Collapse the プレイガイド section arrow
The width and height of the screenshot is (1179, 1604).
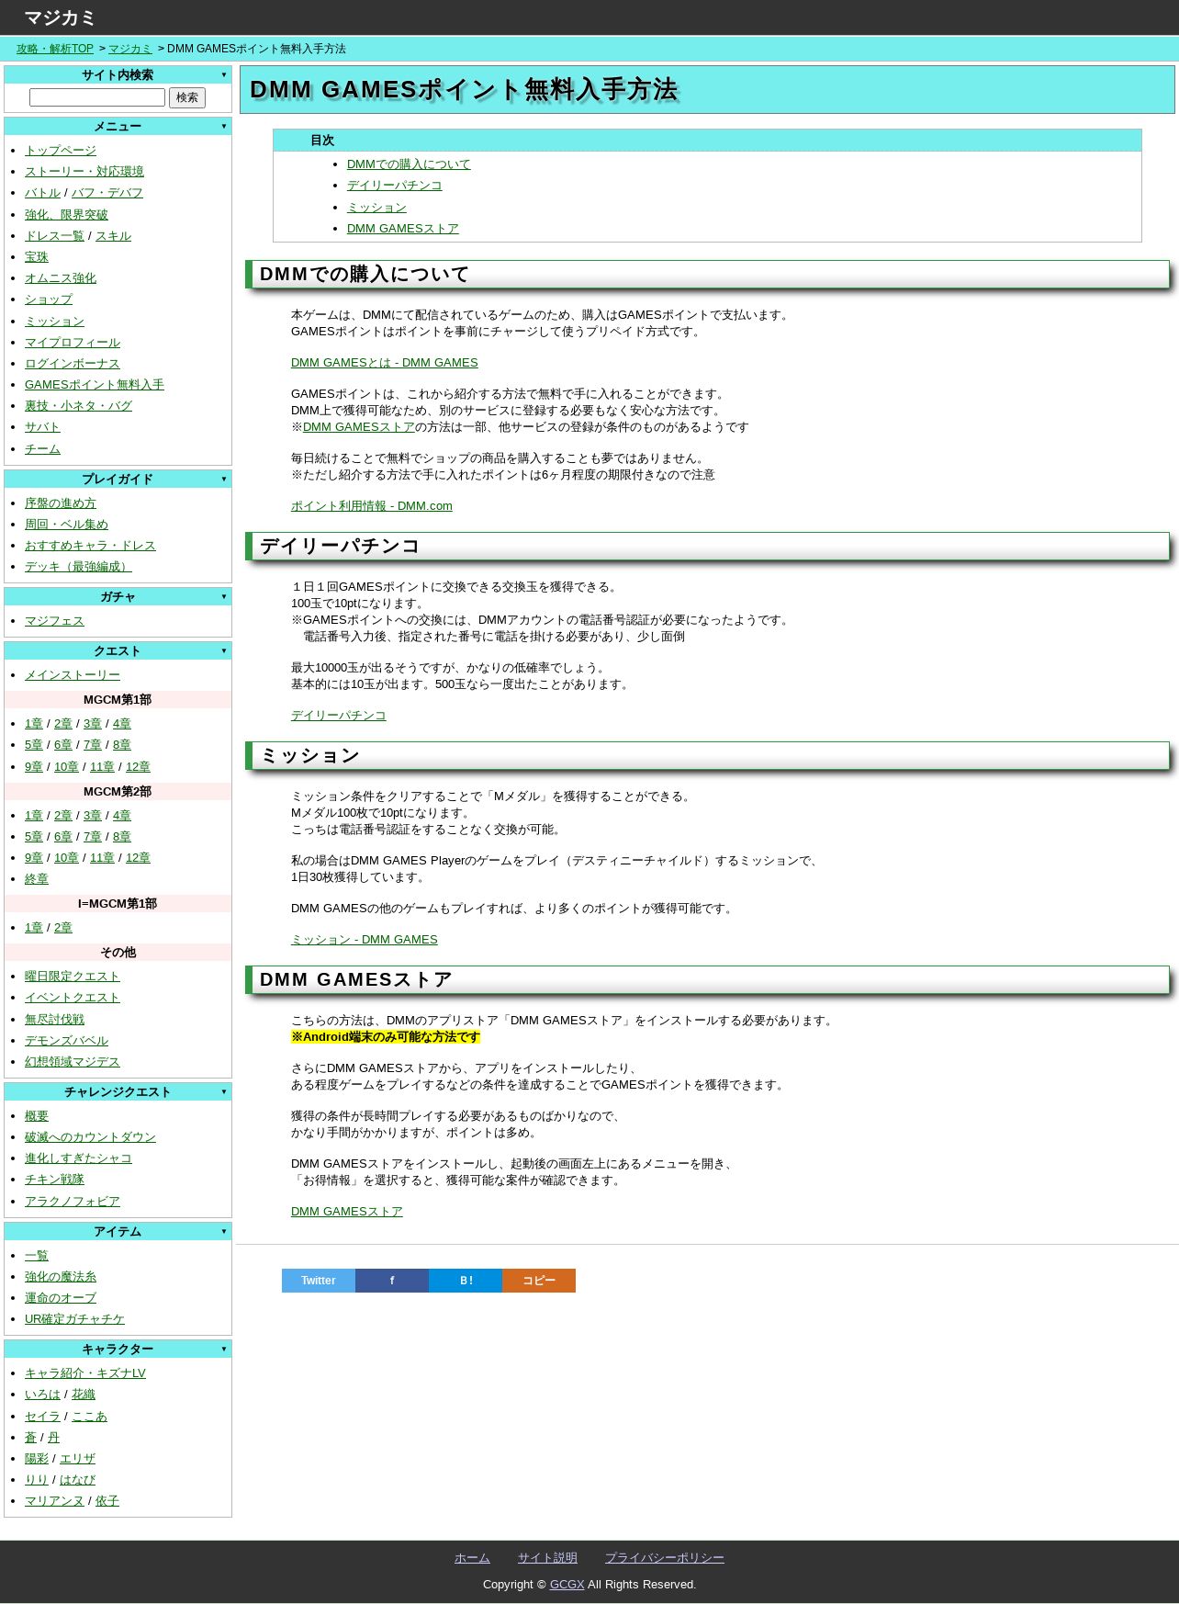(x=223, y=480)
